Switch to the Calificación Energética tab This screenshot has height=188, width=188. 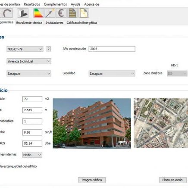click(x=81, y=23)
